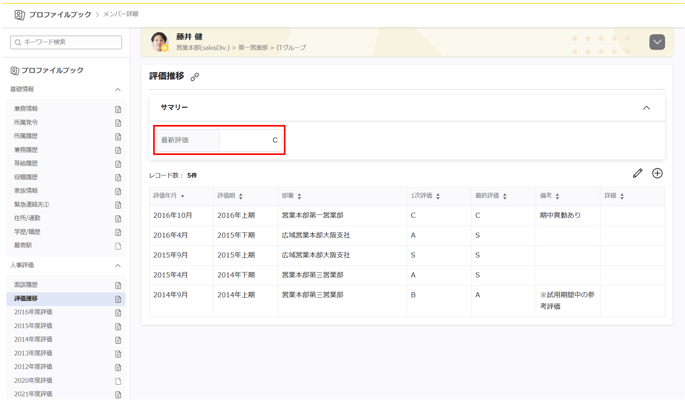Viewport: 685px width, 401px height.
Task: Open the document icon for 2014年度評価
Action: 118,340
